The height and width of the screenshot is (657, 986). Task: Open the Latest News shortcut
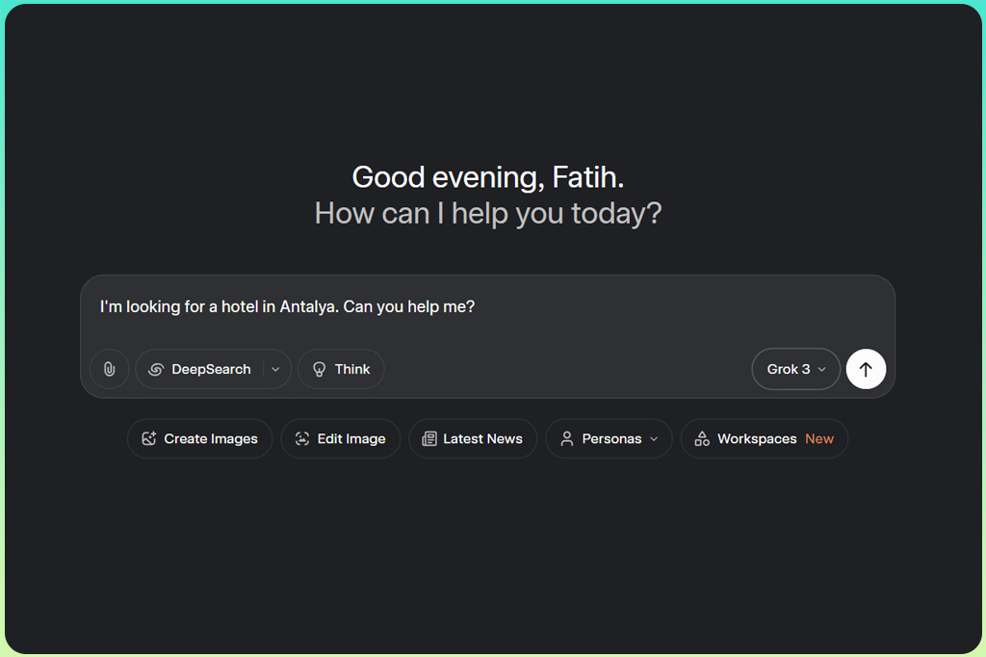pos(473,438)
